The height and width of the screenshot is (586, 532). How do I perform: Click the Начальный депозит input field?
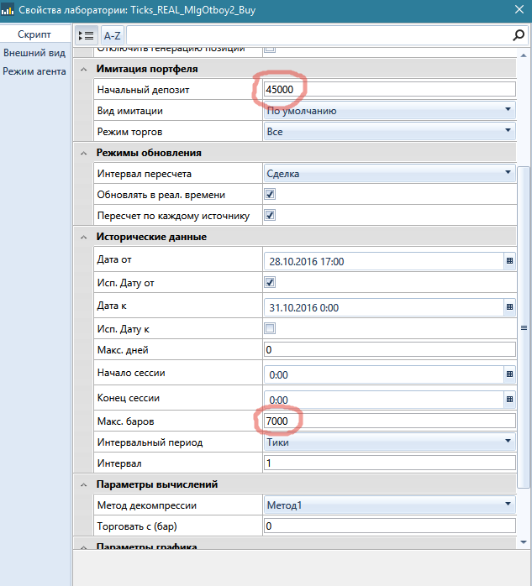pos(388,89)
